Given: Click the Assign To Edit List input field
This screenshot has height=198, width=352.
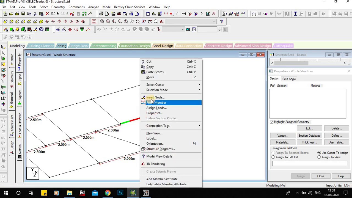Looking at the screenshot, I should click(310, 164).
